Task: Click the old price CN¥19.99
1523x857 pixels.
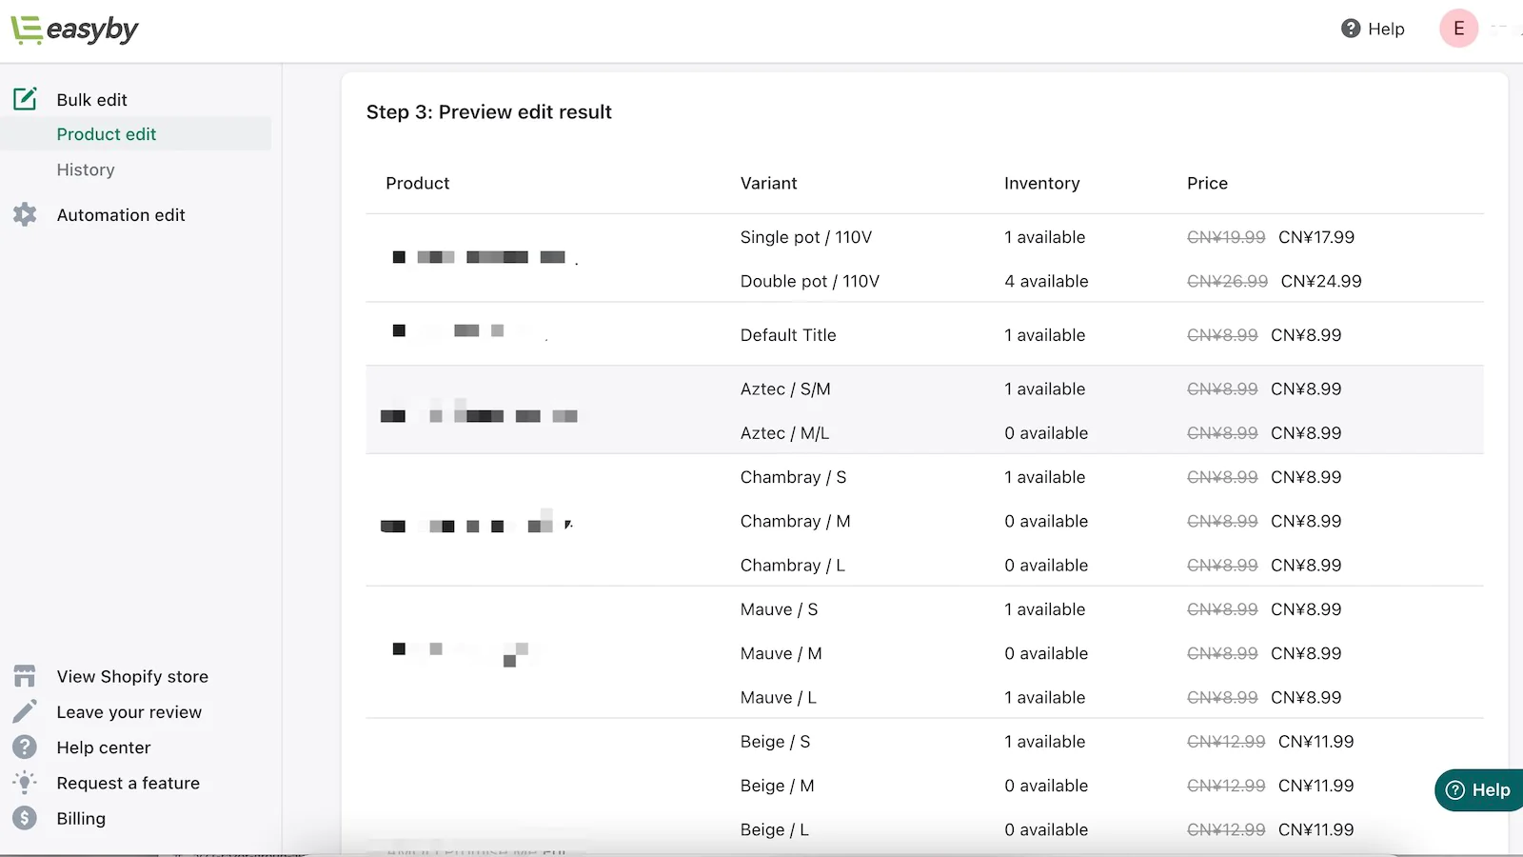Action: coord(1226,237)
